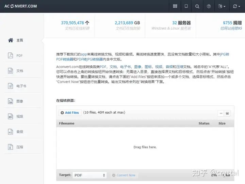This screenshot has height=184, width=245.
Task: Follow the 音频 link in description
Action: point(169,67)
